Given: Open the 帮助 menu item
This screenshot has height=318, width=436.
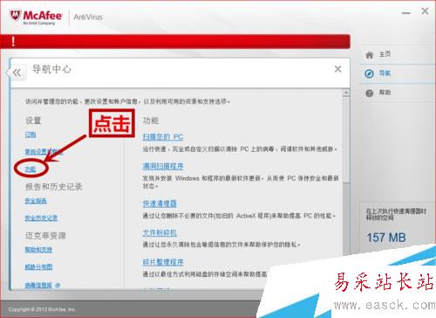Looking at the screenshot, I should tap(385, 93).
